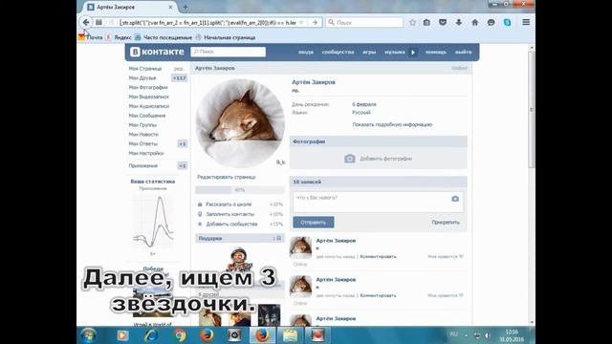The height and width of the screenshot is (344, 612).
Task: Click Добавить фотографии with the camera icon
Action: (379, 159)
